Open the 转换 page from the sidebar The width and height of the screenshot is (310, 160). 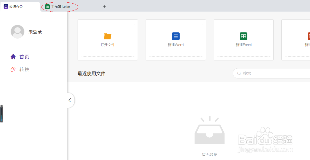pyautogui.click(x=25, y=69)
